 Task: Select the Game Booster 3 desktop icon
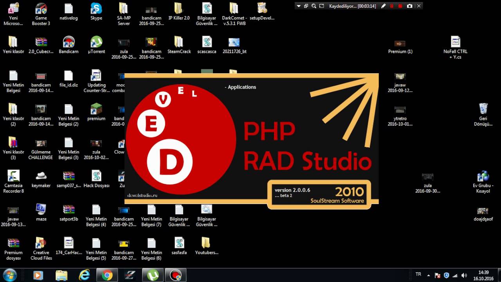(x=41, y=14)
